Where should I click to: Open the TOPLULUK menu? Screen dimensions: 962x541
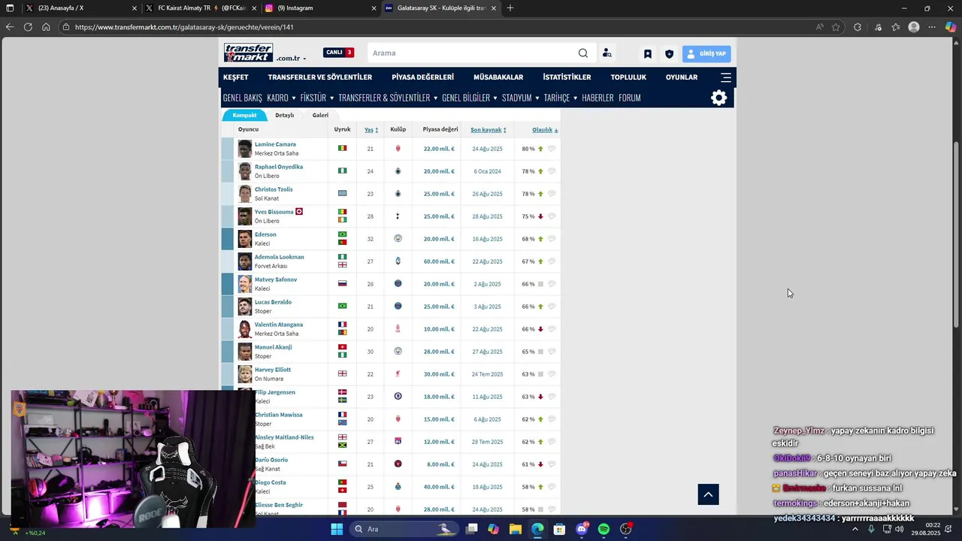click(x=628, y=77)
